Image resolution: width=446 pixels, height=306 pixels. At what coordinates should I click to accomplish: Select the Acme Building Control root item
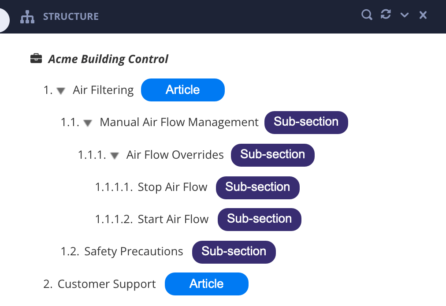click(x=108, y=59)
